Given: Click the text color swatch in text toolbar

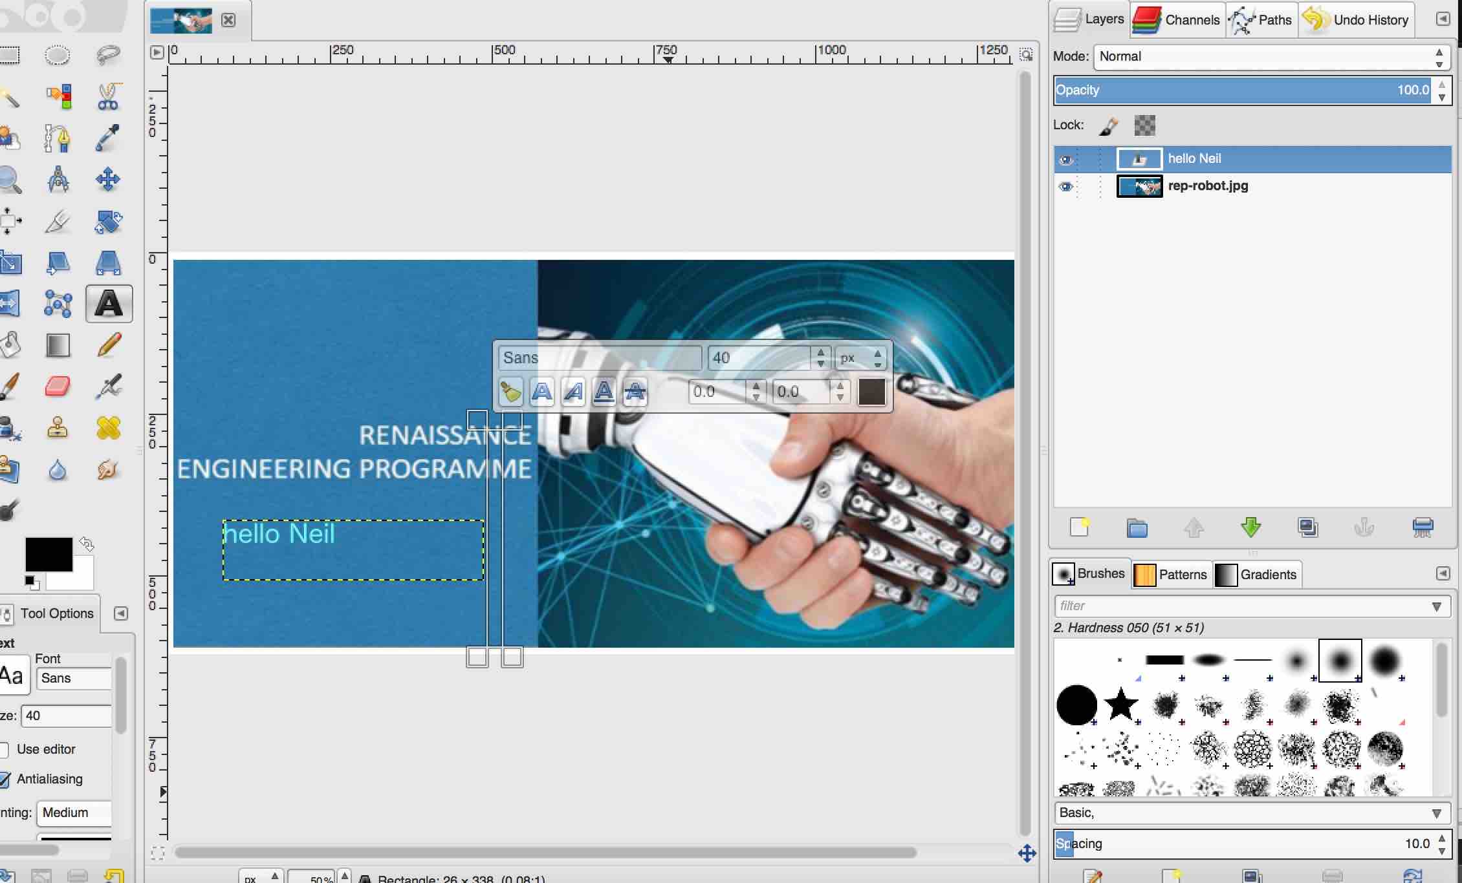Looking at the screenshot, I should [x=871, y=392].
